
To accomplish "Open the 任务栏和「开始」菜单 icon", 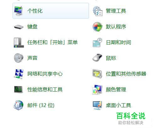I will (19, 42).
